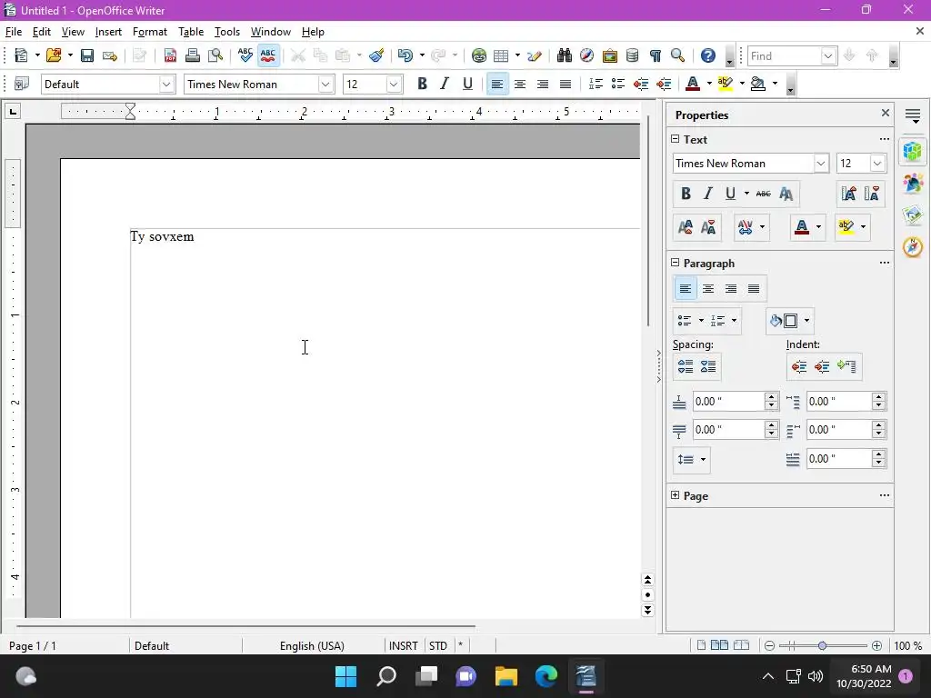Switch to hanging indent in sidebar
The image size is (931, 698).
846,366
